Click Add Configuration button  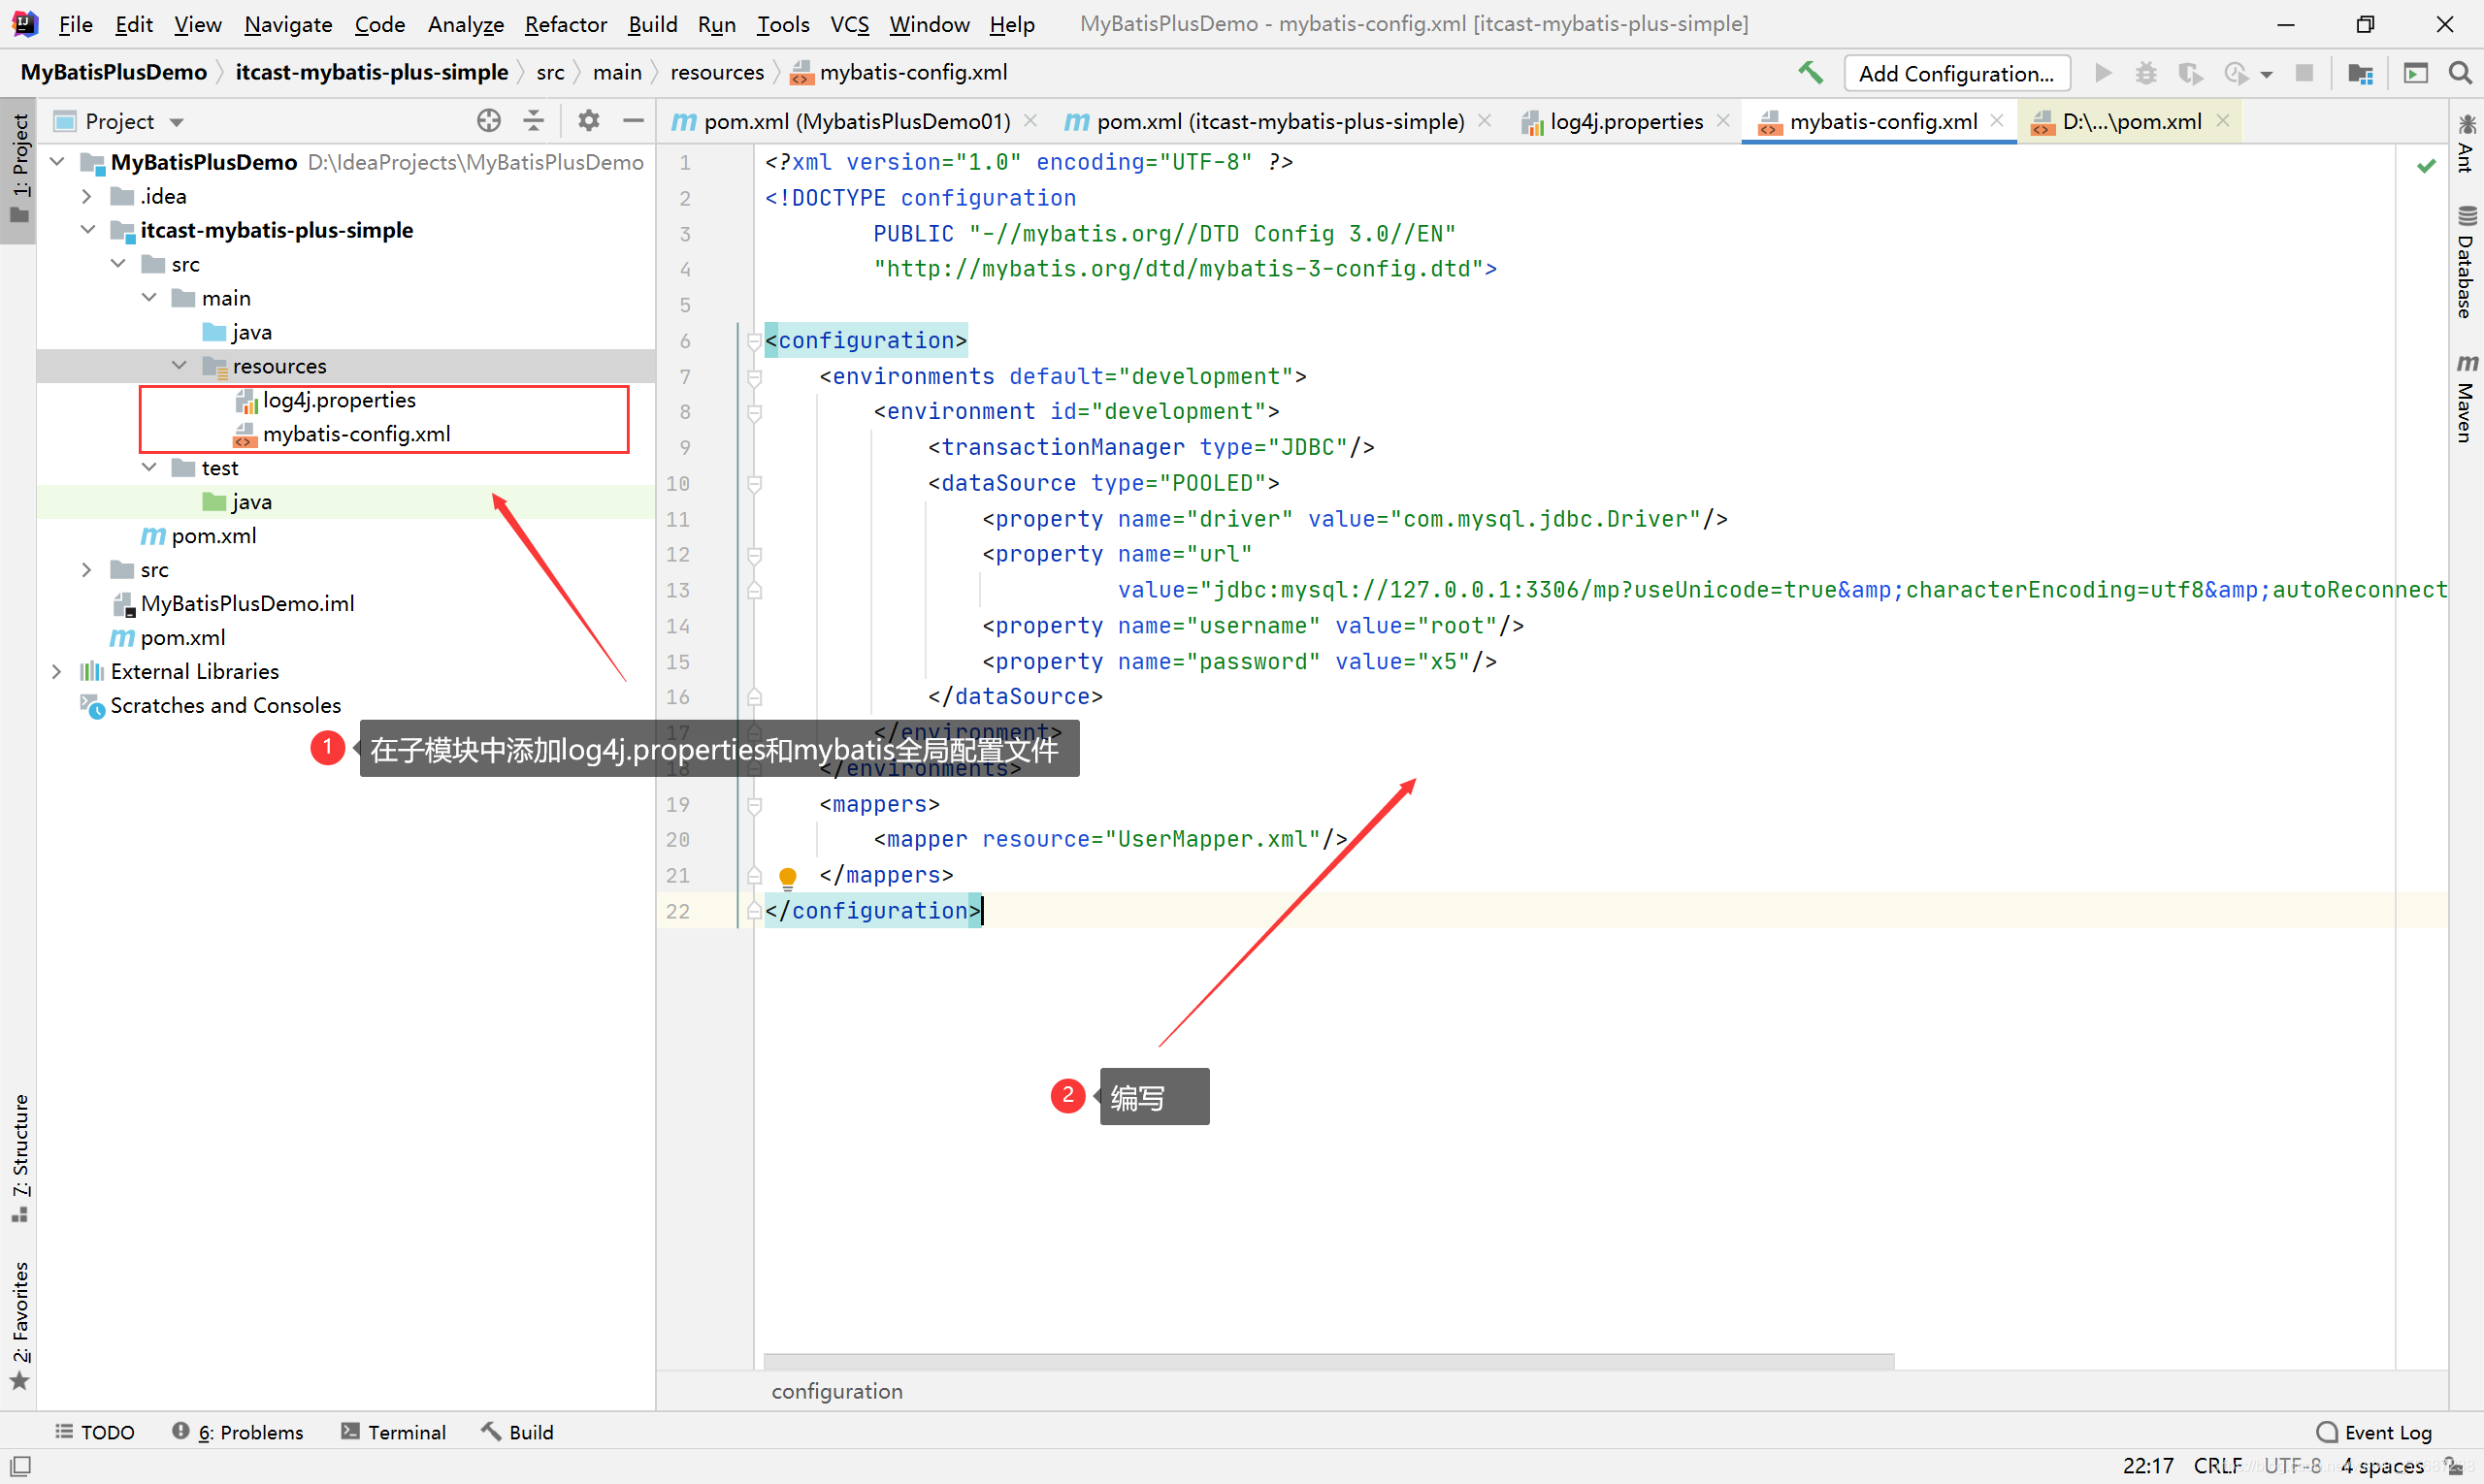[x=1956, y=73]
